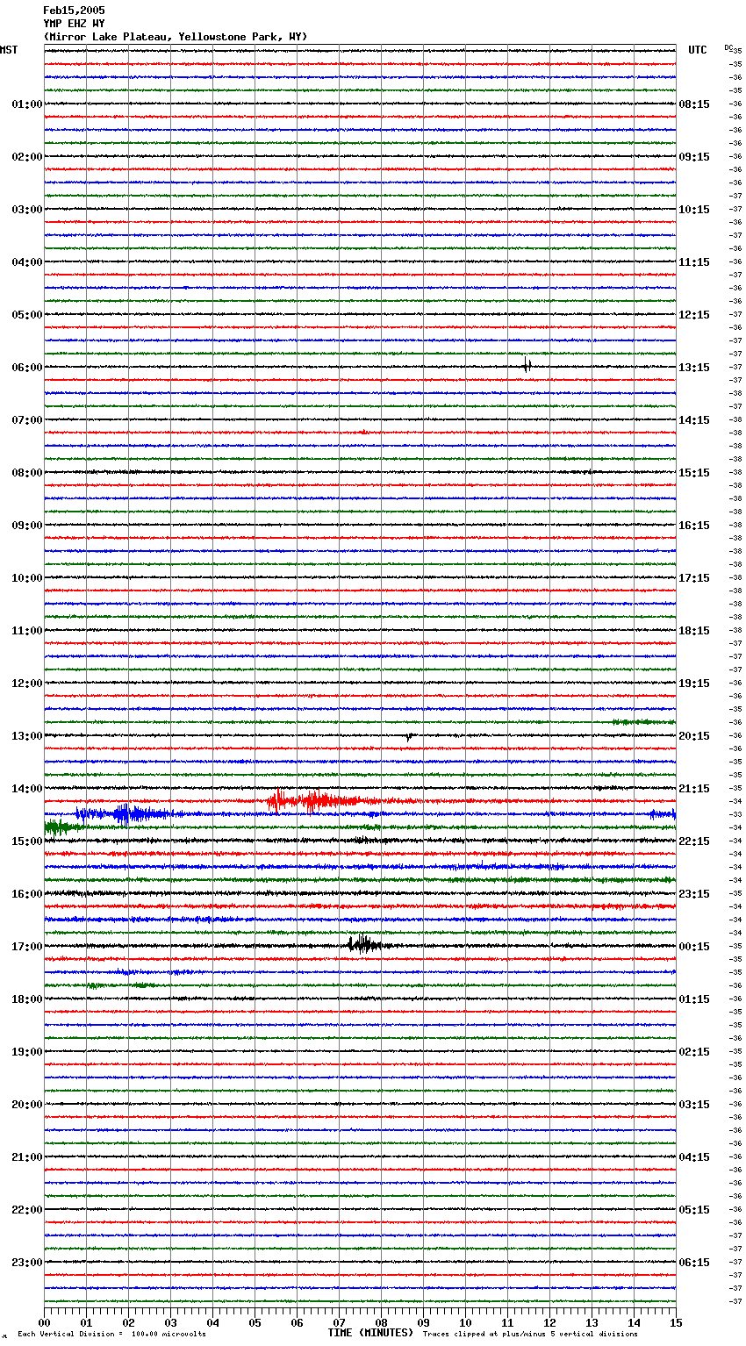Select the 14:00 MST row label
Viewport: 746px width, 1346px height.
tap(27, 789)
